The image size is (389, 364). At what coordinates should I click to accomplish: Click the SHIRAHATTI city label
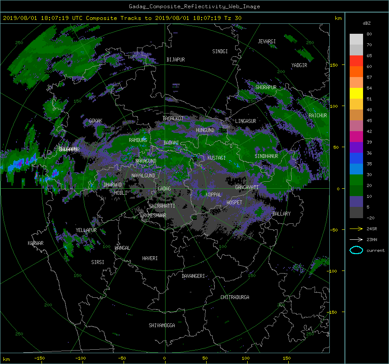(162, 206)
